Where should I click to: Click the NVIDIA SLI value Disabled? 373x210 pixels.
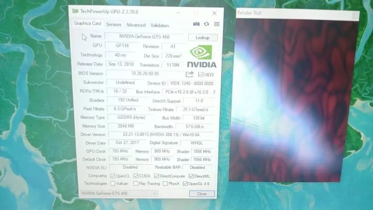[x=130, y=167]
